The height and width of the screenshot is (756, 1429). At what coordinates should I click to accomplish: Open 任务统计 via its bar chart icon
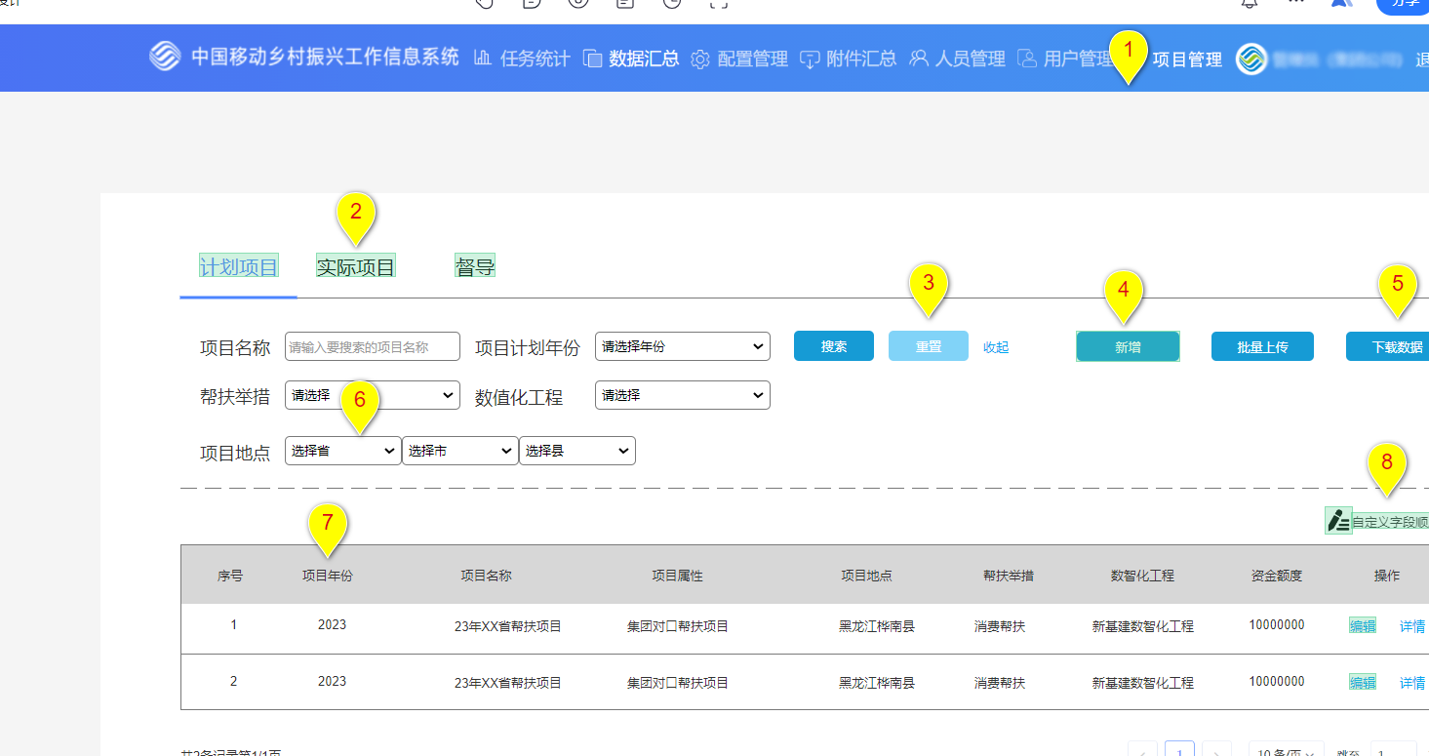point(482,59)
